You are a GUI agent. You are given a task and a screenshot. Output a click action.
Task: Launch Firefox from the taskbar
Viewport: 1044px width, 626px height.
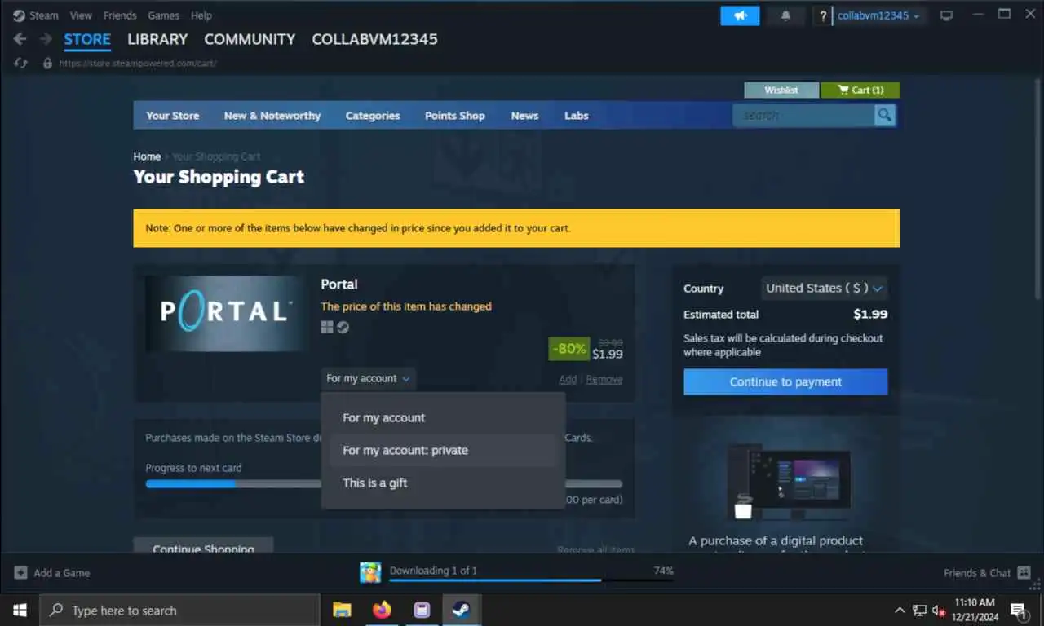click(x=382, y=610)
